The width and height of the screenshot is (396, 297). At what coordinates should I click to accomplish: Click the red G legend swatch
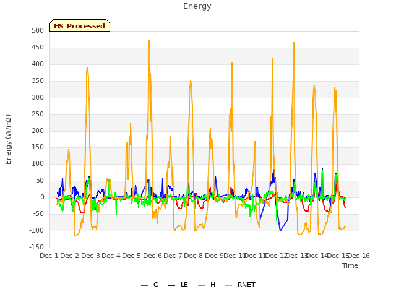[144, 286]
